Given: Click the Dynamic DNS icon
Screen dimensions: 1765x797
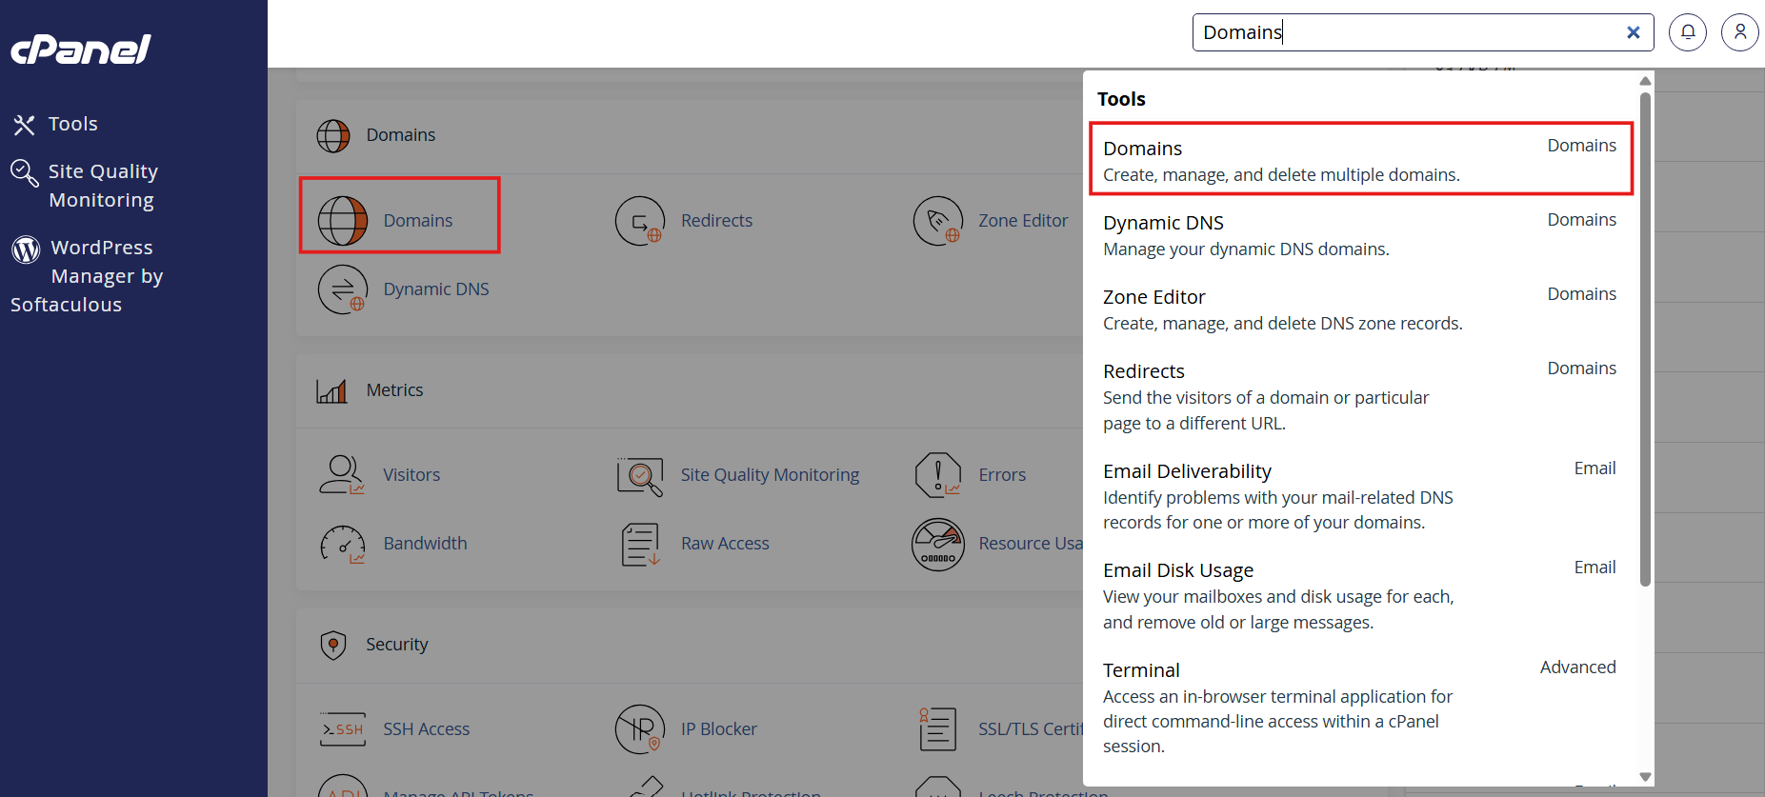Looking at the screenshot, I should coord(343,289).
